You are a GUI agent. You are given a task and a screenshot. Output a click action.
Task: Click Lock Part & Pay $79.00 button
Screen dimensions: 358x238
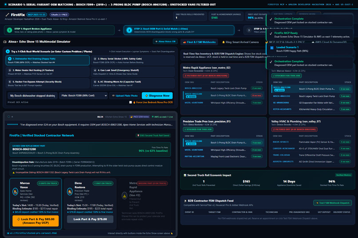(90, 219)
